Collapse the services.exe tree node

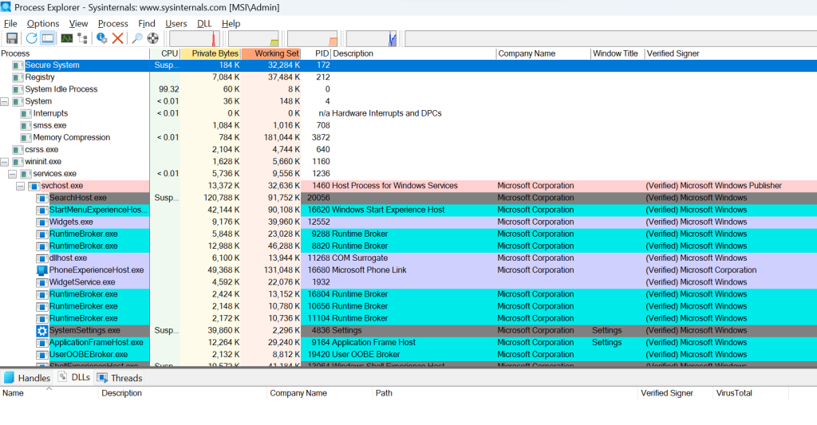tap(13, 174)
